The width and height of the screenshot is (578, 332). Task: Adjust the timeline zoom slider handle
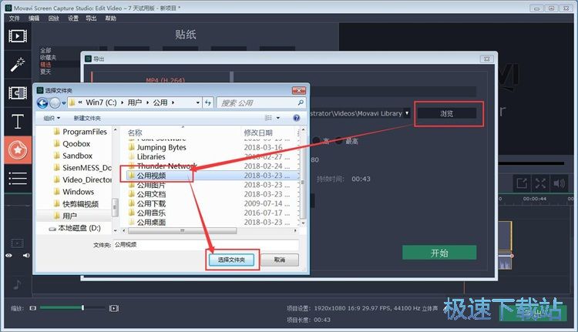pyautogui.click(x=83, y=307)
